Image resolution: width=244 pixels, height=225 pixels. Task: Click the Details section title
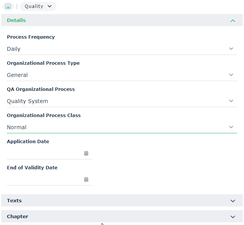pyautogui.click(x=16, y=20)
